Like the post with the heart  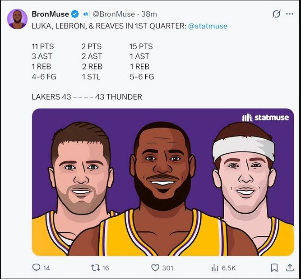(155, 268)
